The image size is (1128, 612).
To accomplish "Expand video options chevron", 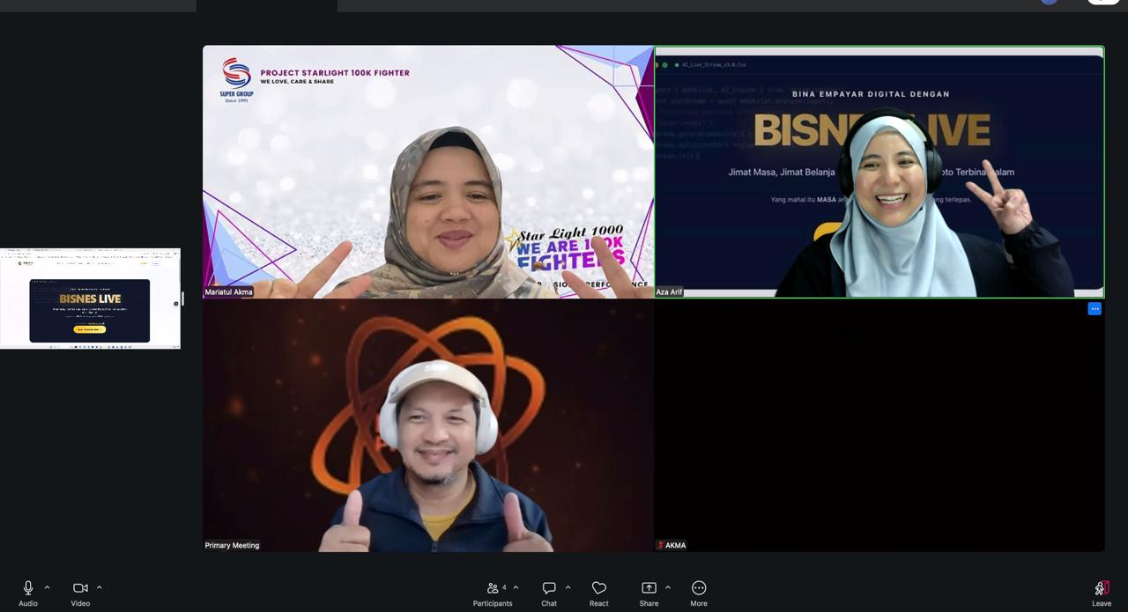I will (x=99, y=587).
